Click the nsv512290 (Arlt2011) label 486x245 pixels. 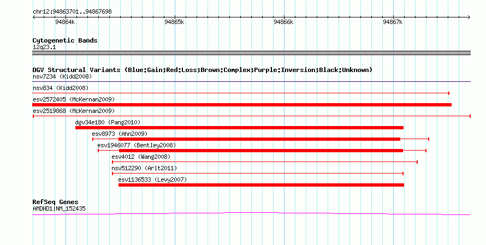coord(144,168)
